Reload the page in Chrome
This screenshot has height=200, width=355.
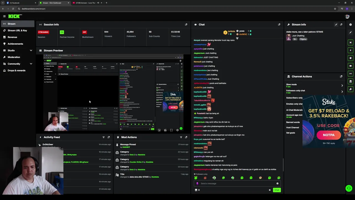13,9
